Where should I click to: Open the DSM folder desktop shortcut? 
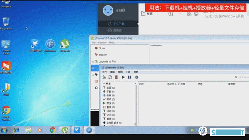6,89
